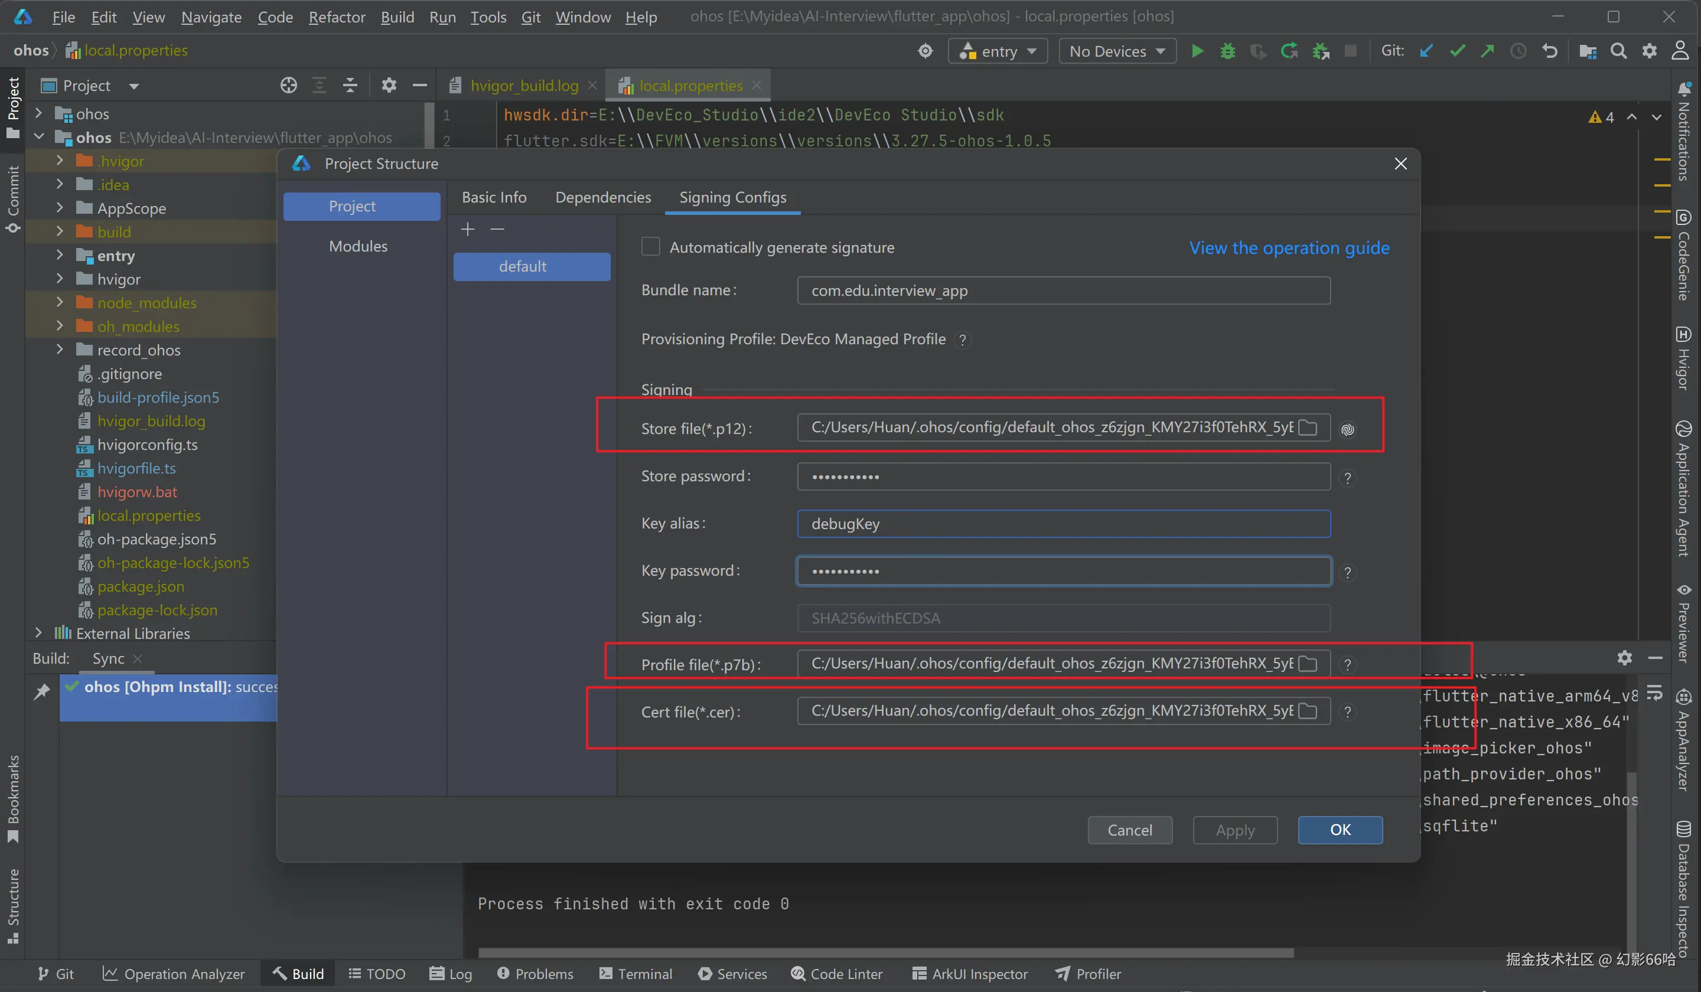Expand the .hvigor folder
Screen dimensions: 1701x992
[60, 161]
